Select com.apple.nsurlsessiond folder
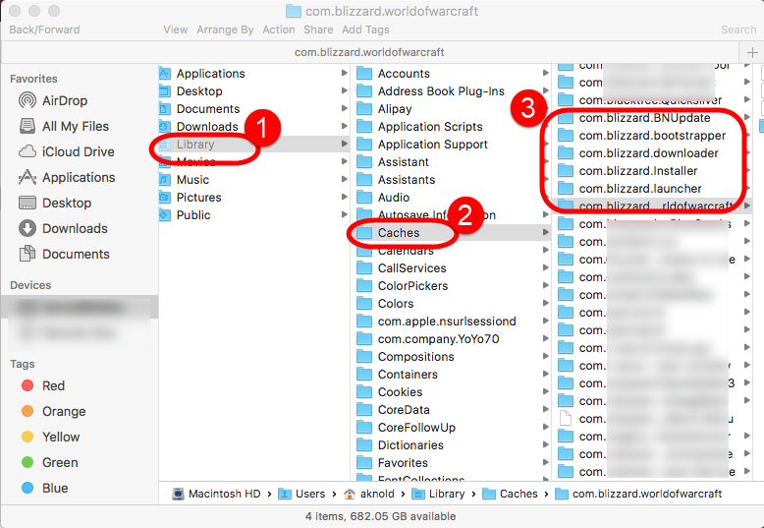764x528 pixels. [x=452, y=322]
